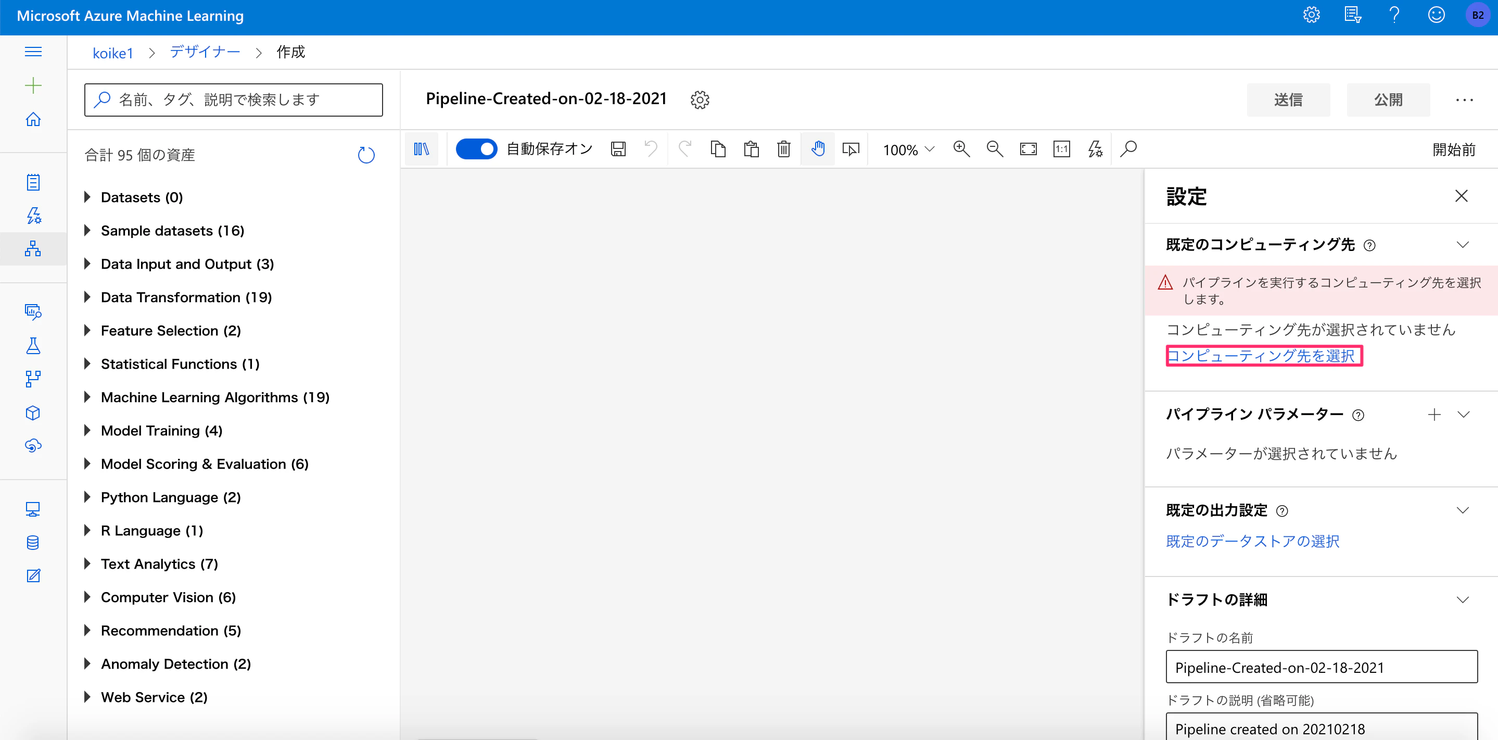Click 既定のデータストアの選択 link
Screen dimensions: 1498x740
1253,541
